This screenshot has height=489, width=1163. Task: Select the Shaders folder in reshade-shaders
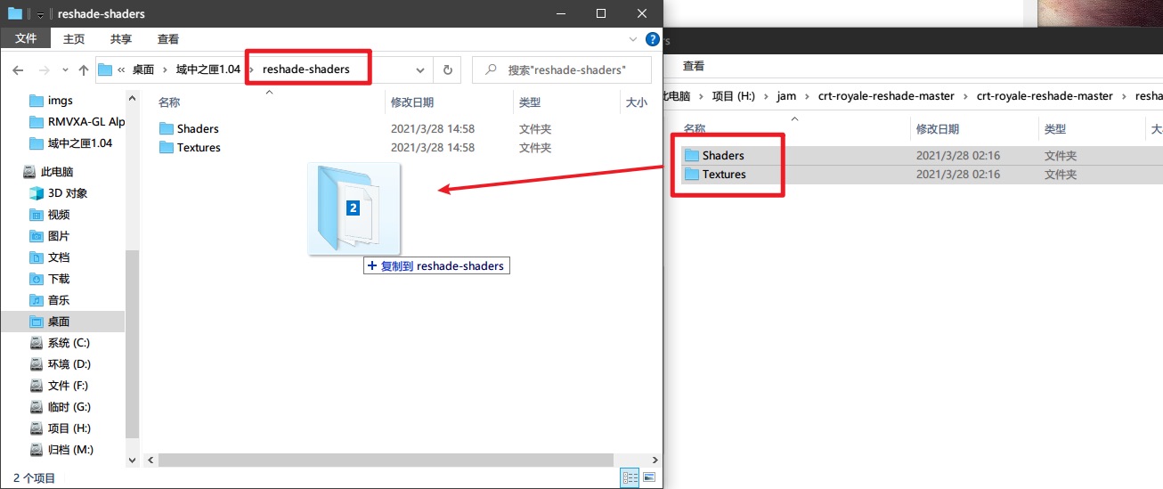point(198,129)
